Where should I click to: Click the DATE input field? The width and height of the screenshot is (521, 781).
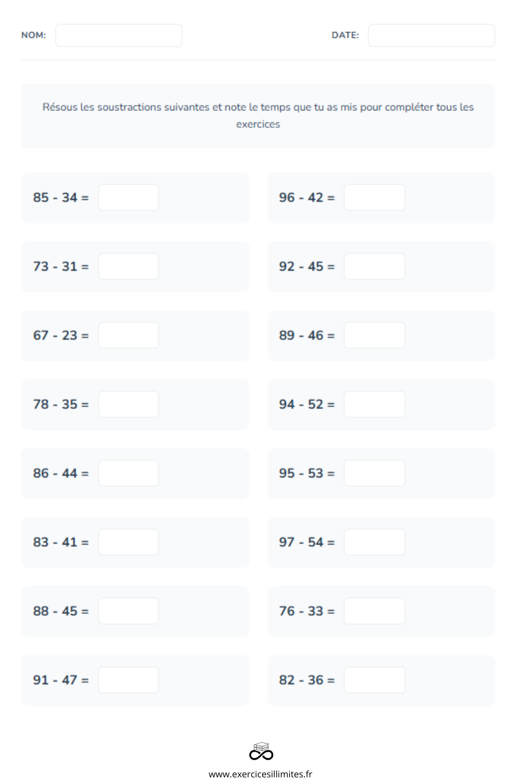tap(431, 35)
